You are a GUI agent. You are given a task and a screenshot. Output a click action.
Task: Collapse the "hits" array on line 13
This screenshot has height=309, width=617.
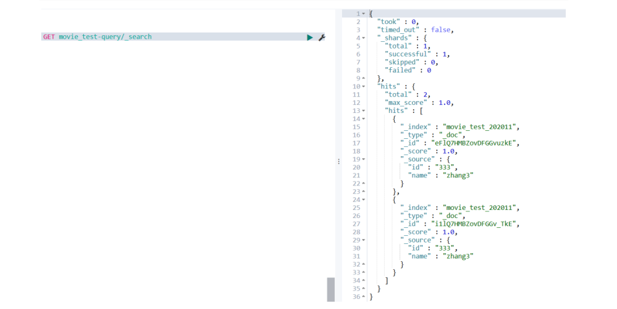coord(363,111)
